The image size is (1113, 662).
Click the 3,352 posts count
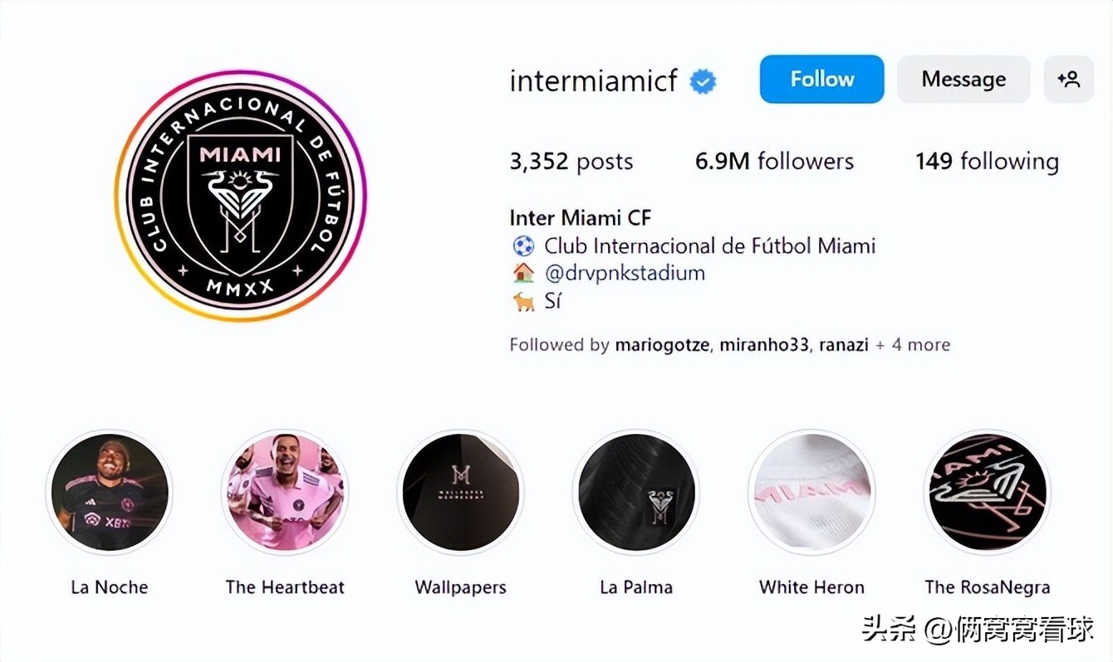(x=571, y=161)
